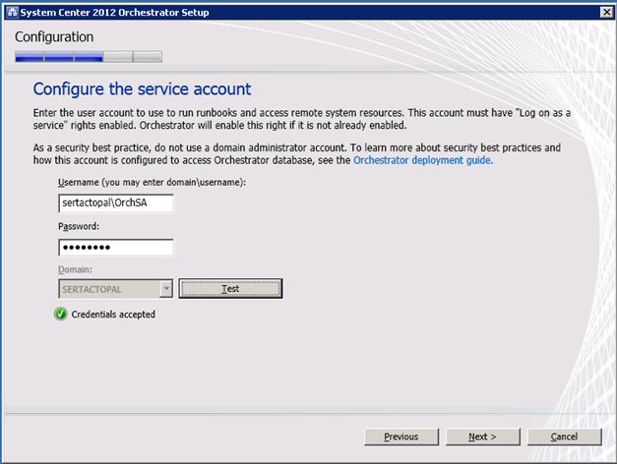
Task: Expand the Domain dropdown arrow
Action: [x=165, y=289]
